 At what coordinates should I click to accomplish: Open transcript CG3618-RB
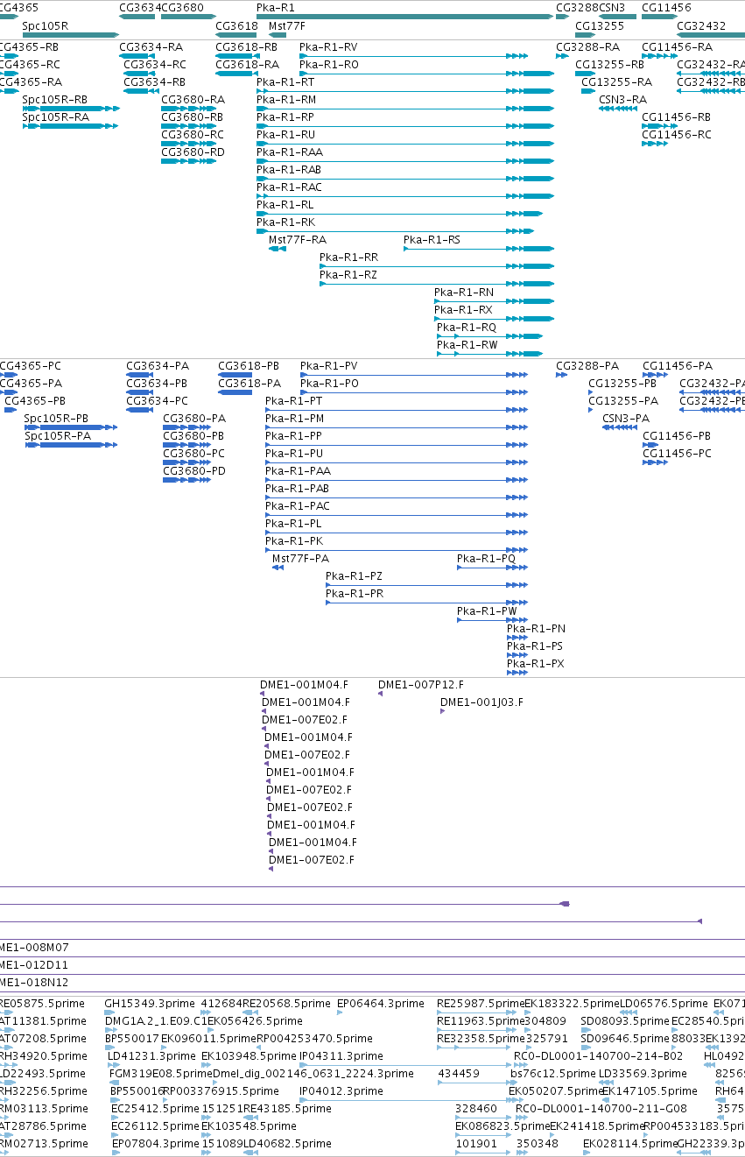point(247,46)
